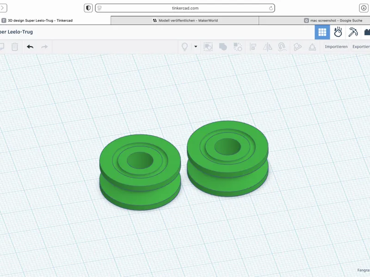The image size is (370, 277).
Task: Select the 3D design grid view icon
Action: tap(322, 32)
